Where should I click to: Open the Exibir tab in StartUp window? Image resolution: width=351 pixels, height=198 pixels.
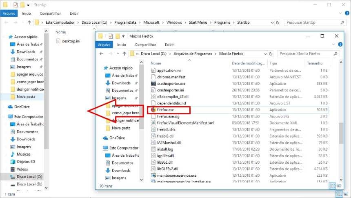(x=74, y=13)
